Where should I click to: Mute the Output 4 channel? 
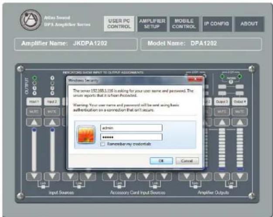240,112
